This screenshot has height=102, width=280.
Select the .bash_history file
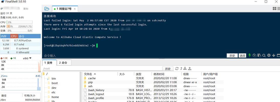coord(153,90)
